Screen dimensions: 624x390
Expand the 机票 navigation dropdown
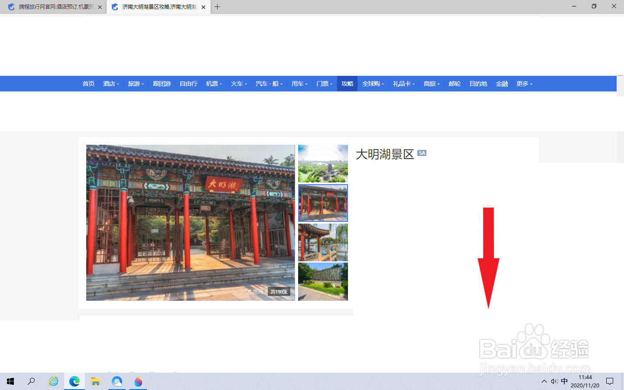214,84
